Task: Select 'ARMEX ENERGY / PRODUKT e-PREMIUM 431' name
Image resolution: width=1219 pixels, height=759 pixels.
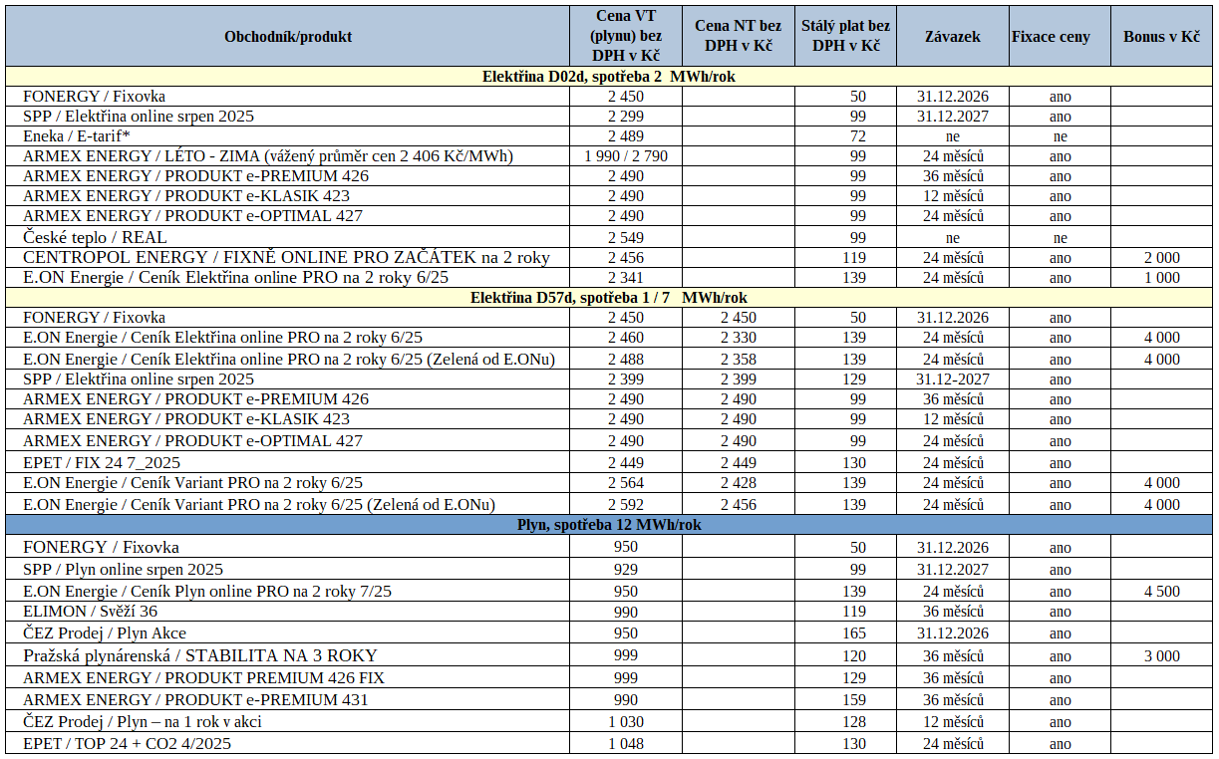Action: pos(195,699)
